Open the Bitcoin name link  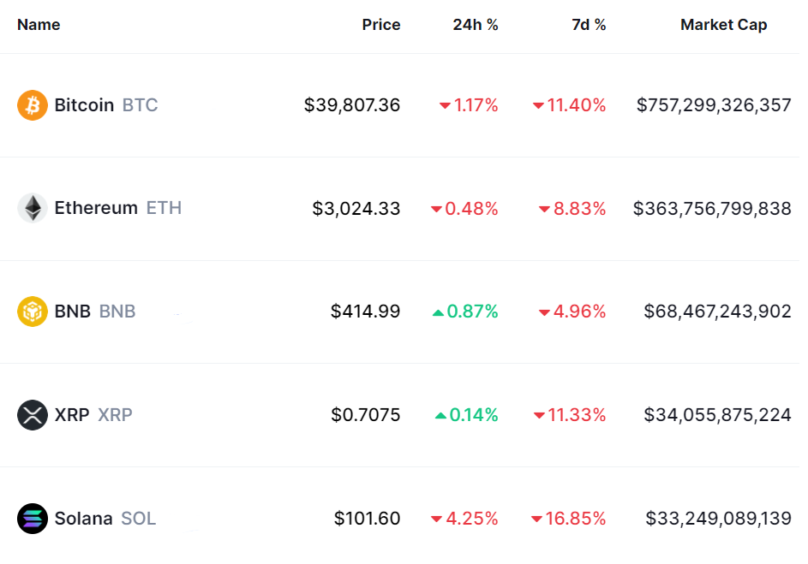(84, 105)
